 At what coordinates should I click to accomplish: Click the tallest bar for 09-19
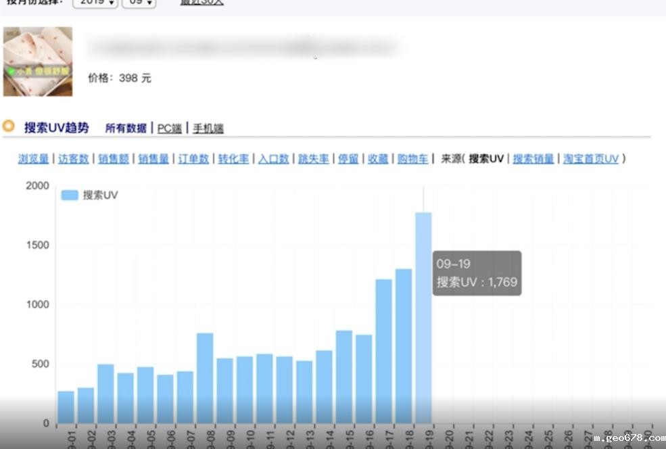pyautogui.click(x=423, y=318)
